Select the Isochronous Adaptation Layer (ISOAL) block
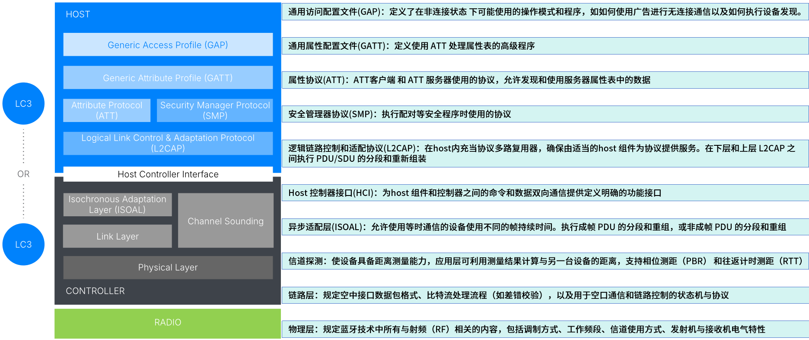The width and height of the screenshot is (809, 340). coord(118,205)
